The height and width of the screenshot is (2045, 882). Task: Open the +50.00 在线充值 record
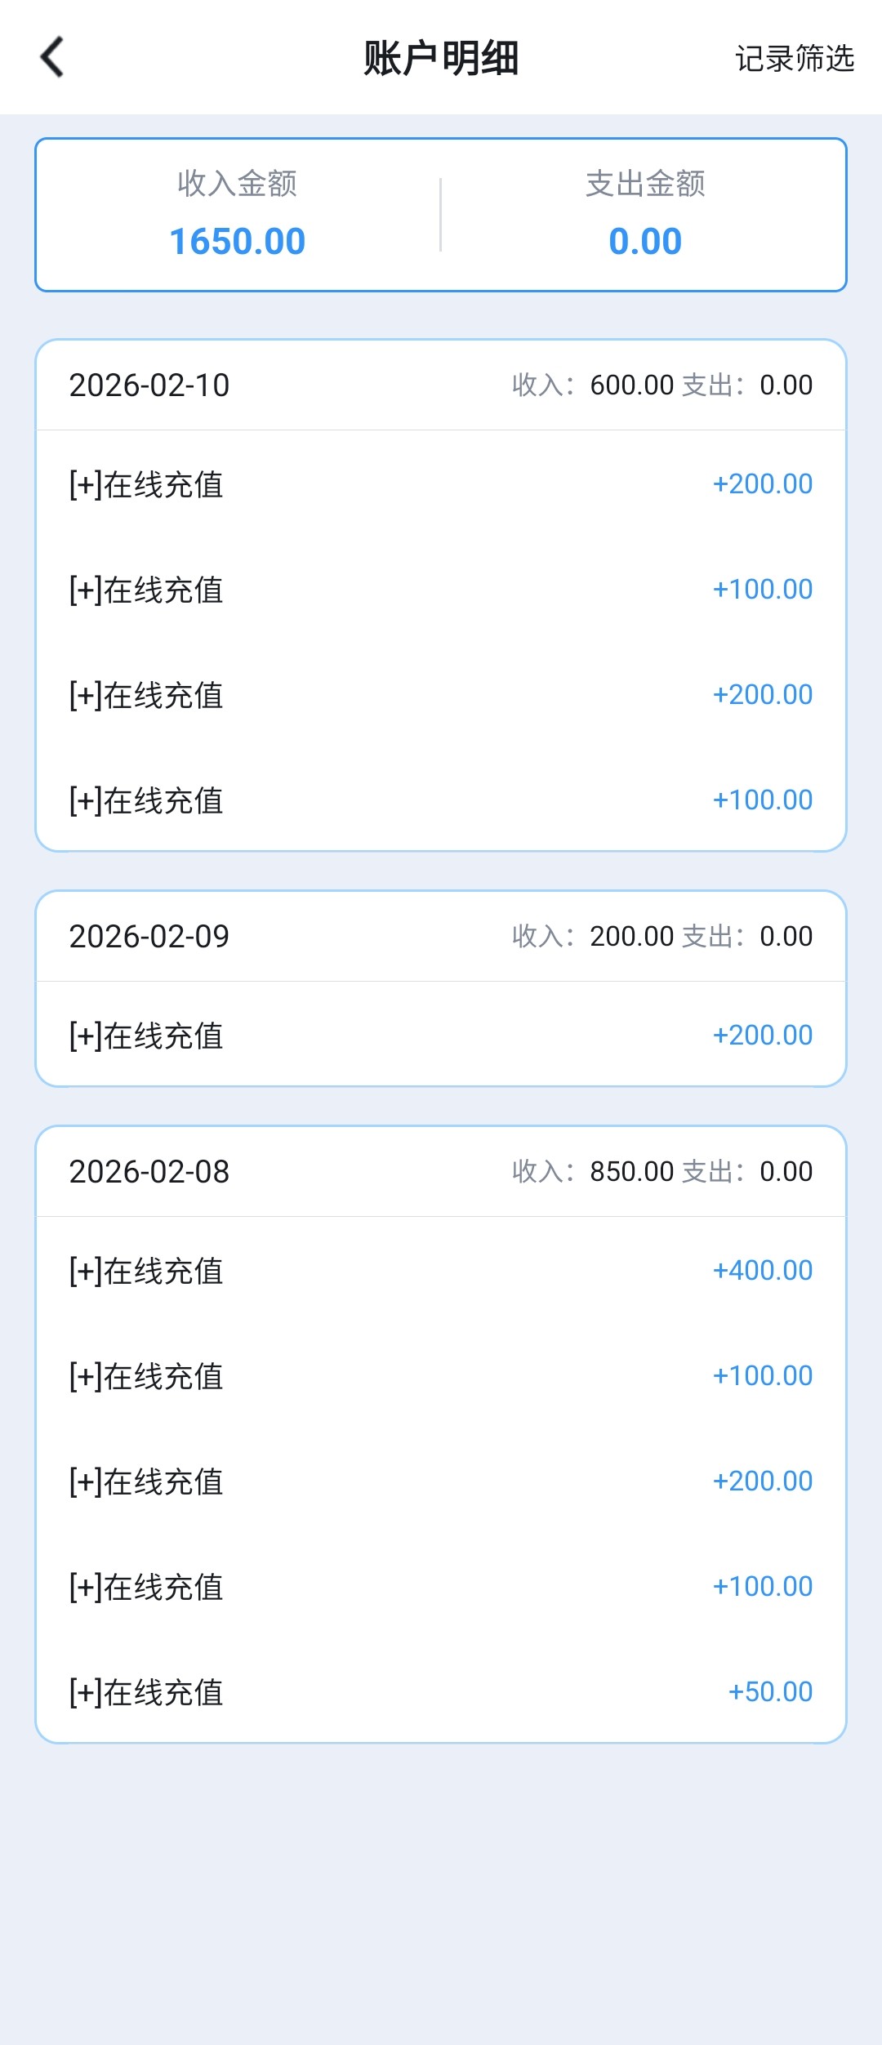(x=441, y=1692)
